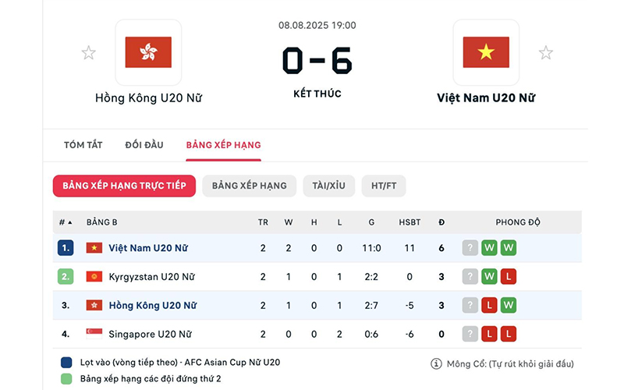Choose the gray BẢNG XẾP HẠNG filter button
This screenshot has height=390, width=624.
click(x=249, y=186)
